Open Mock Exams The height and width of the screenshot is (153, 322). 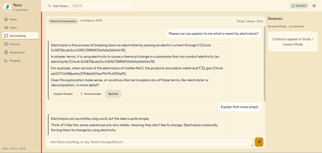(20, 52)
